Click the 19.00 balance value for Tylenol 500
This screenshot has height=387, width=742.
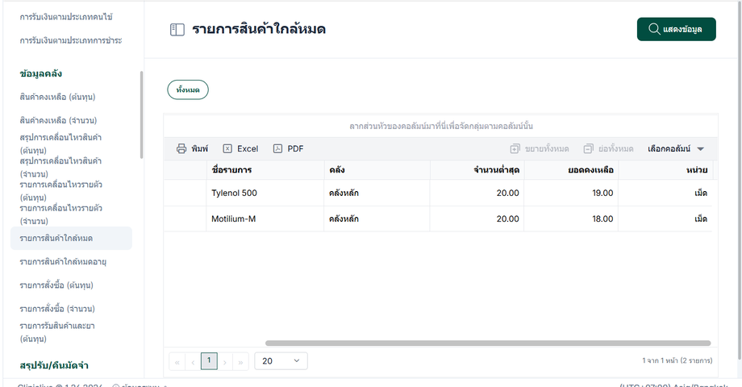602,193
